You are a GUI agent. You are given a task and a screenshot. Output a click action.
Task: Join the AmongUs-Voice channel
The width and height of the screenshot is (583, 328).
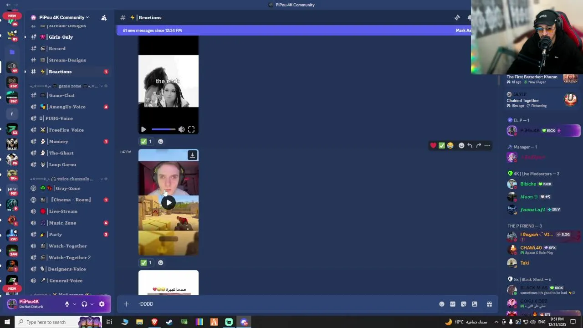pos(68,107)
